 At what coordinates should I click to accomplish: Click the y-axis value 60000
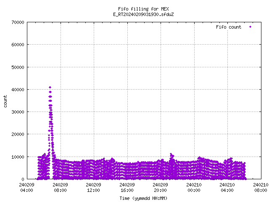(x=18, y=45)
